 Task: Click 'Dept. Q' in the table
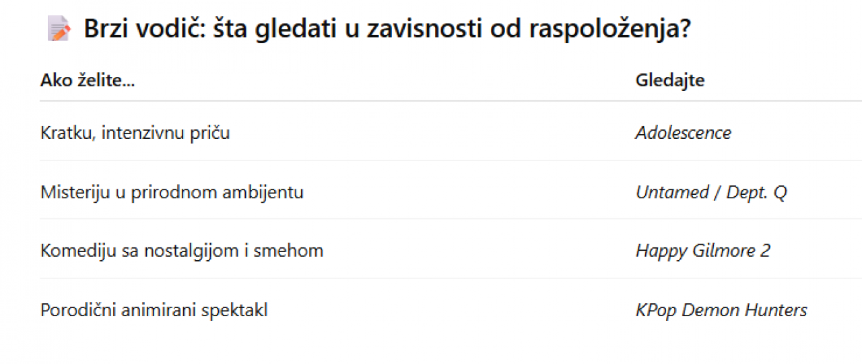click(x=757, y=192)
